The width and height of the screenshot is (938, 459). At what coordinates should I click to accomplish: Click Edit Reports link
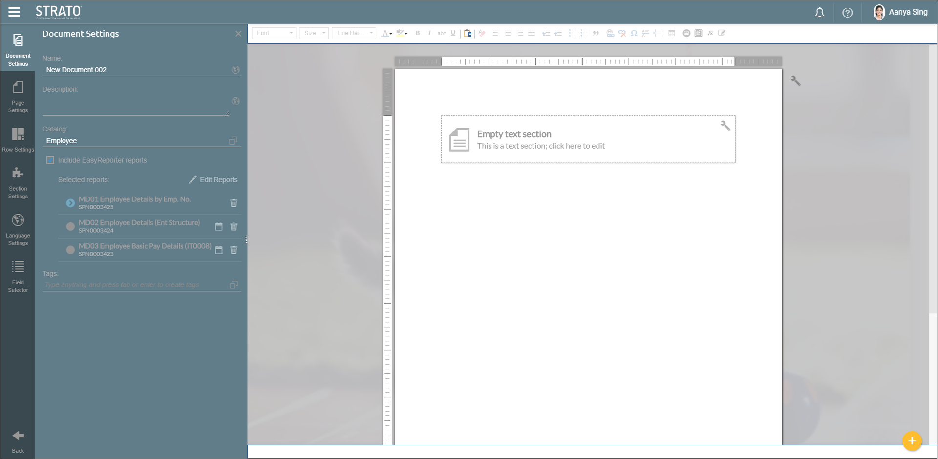213,180
